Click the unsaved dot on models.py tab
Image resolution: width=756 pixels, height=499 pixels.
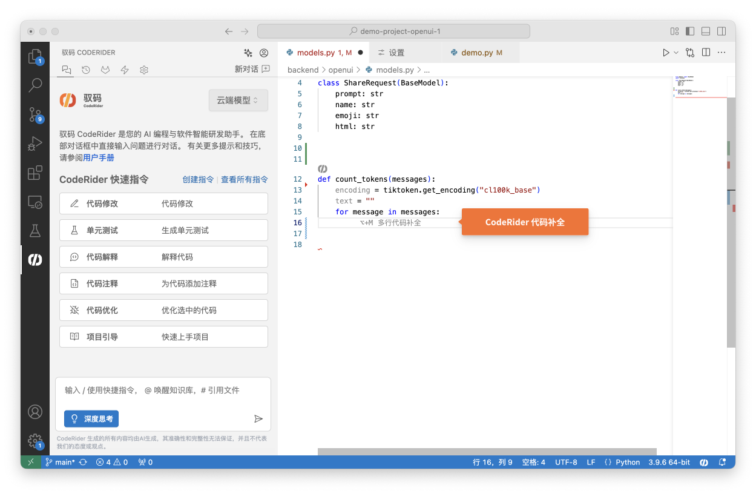pos(360,53)
